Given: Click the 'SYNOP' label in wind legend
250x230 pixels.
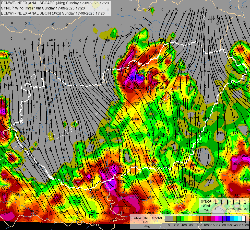Looking at the screenshot, I should tap(206, 202).
